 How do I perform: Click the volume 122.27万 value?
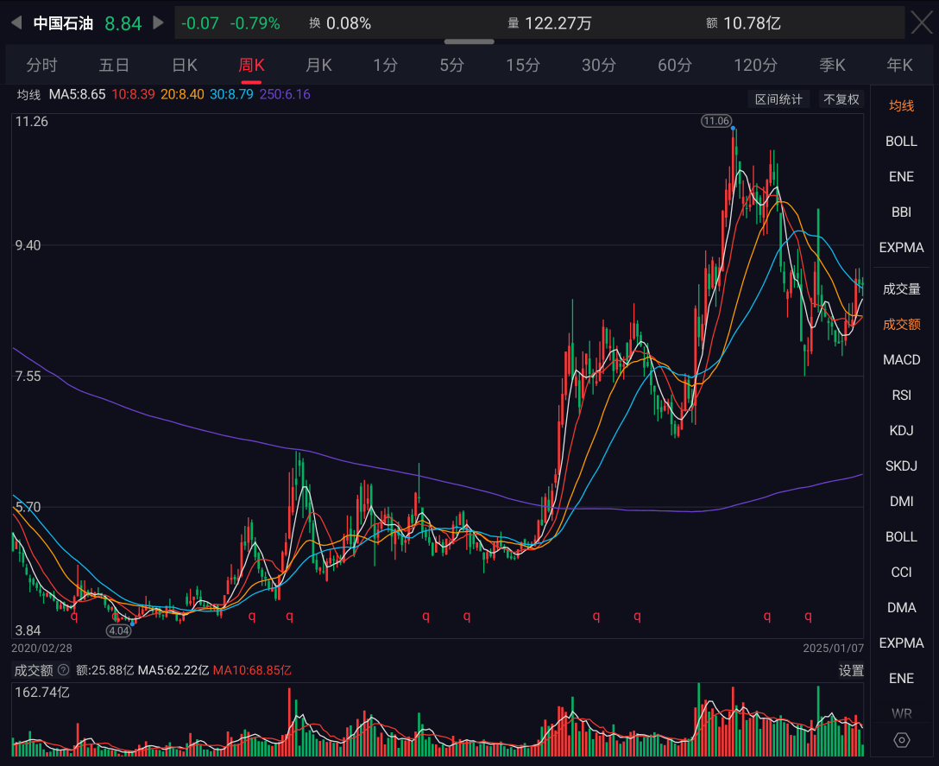tap(558, 23)
